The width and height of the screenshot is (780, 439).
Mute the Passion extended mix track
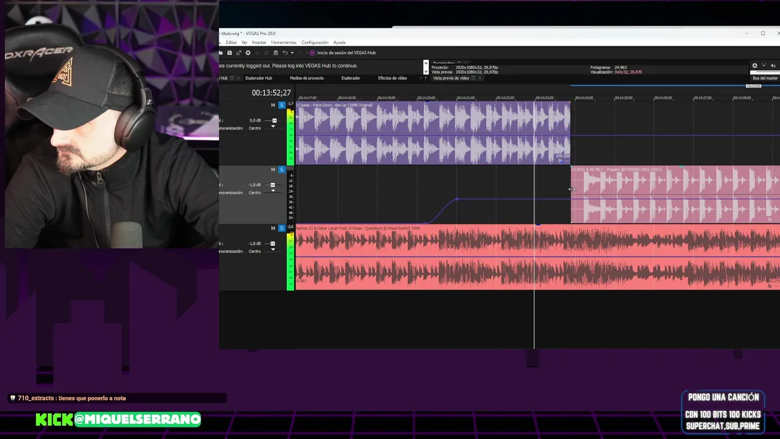click(273, 170)
